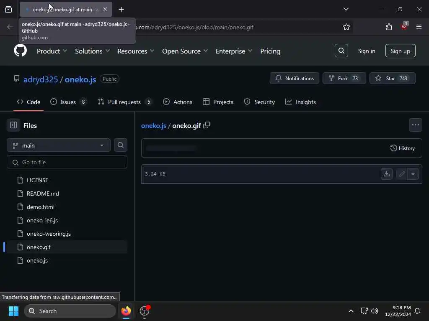Open the Firefox View icon at top left
Image resolution: width=429 pixels, height=321 pixels.
click(8, 9)
